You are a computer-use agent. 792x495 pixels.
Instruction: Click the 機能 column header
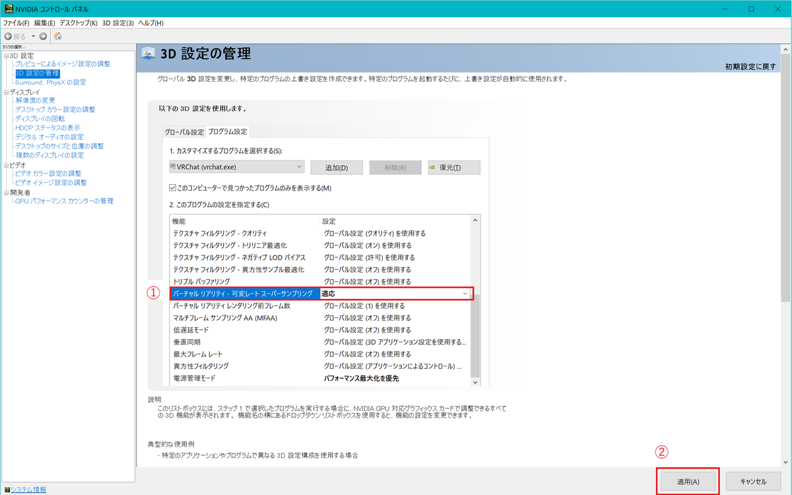pos(245,220)
